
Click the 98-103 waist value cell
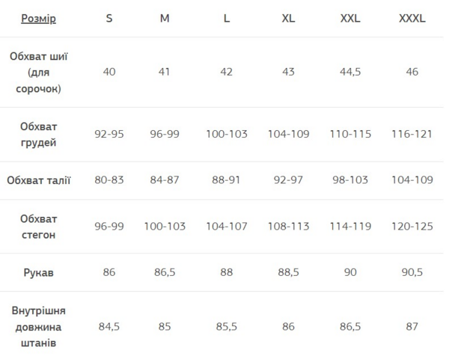[350, 180]
